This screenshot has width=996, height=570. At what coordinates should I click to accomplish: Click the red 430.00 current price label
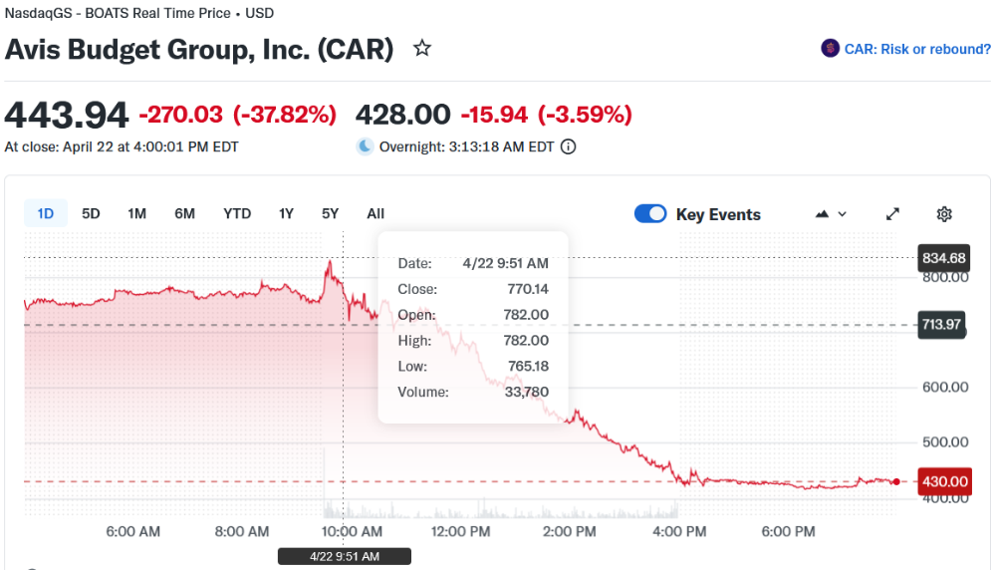pos(944,481)
